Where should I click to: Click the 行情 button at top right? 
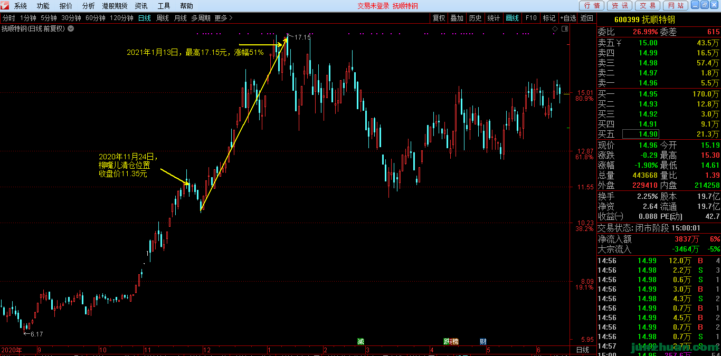592,6
